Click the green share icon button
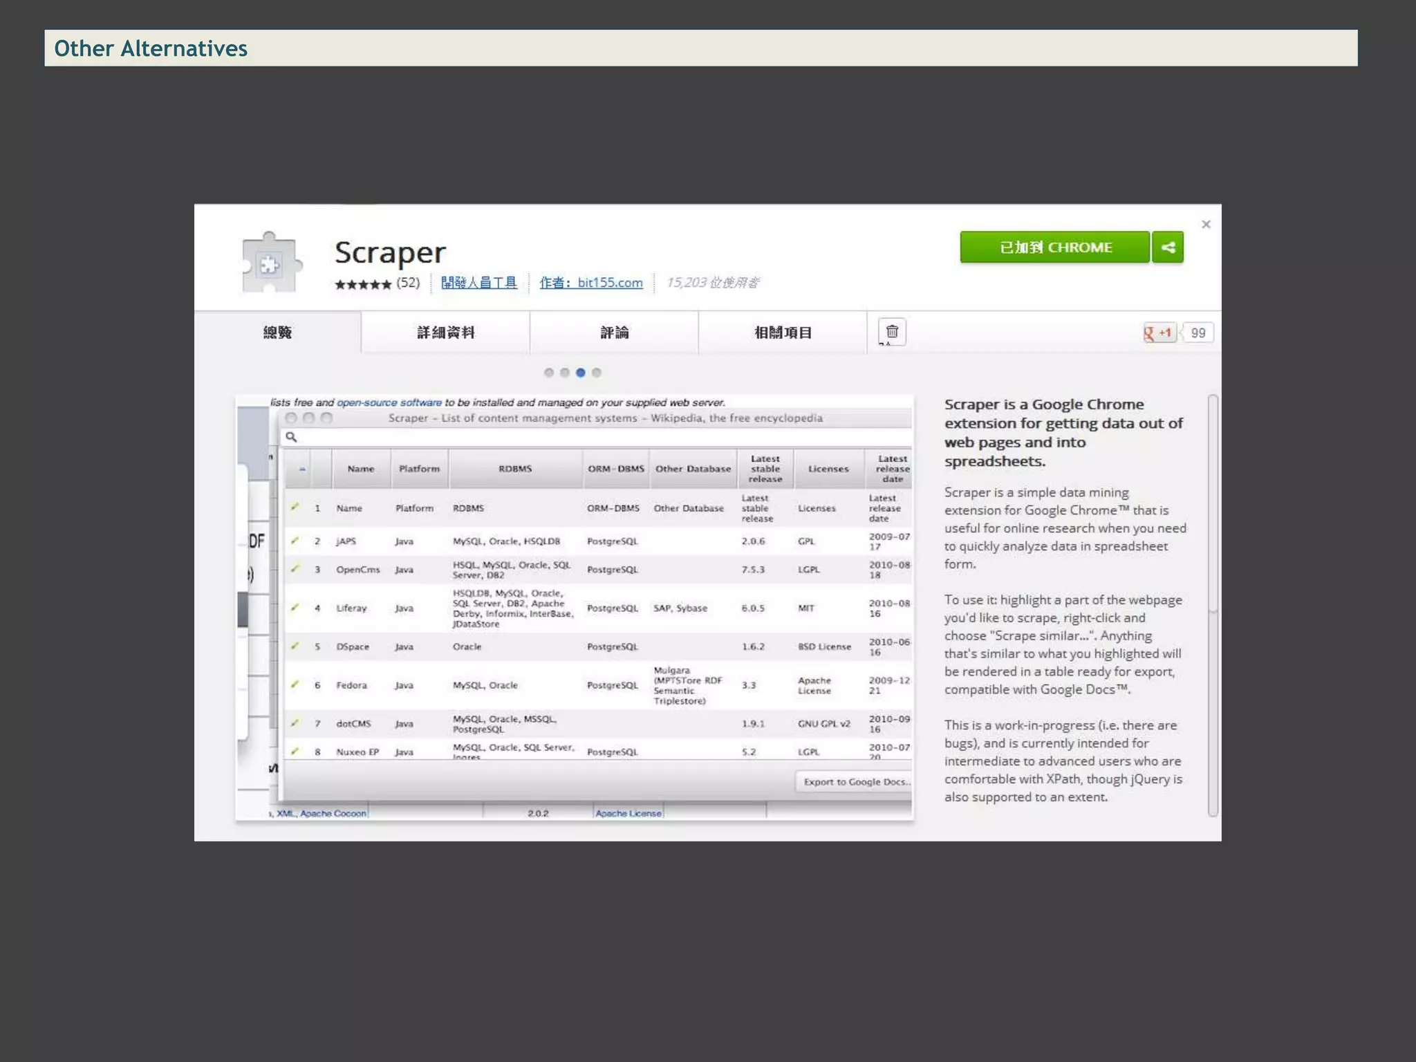 tap(1167, 248)
